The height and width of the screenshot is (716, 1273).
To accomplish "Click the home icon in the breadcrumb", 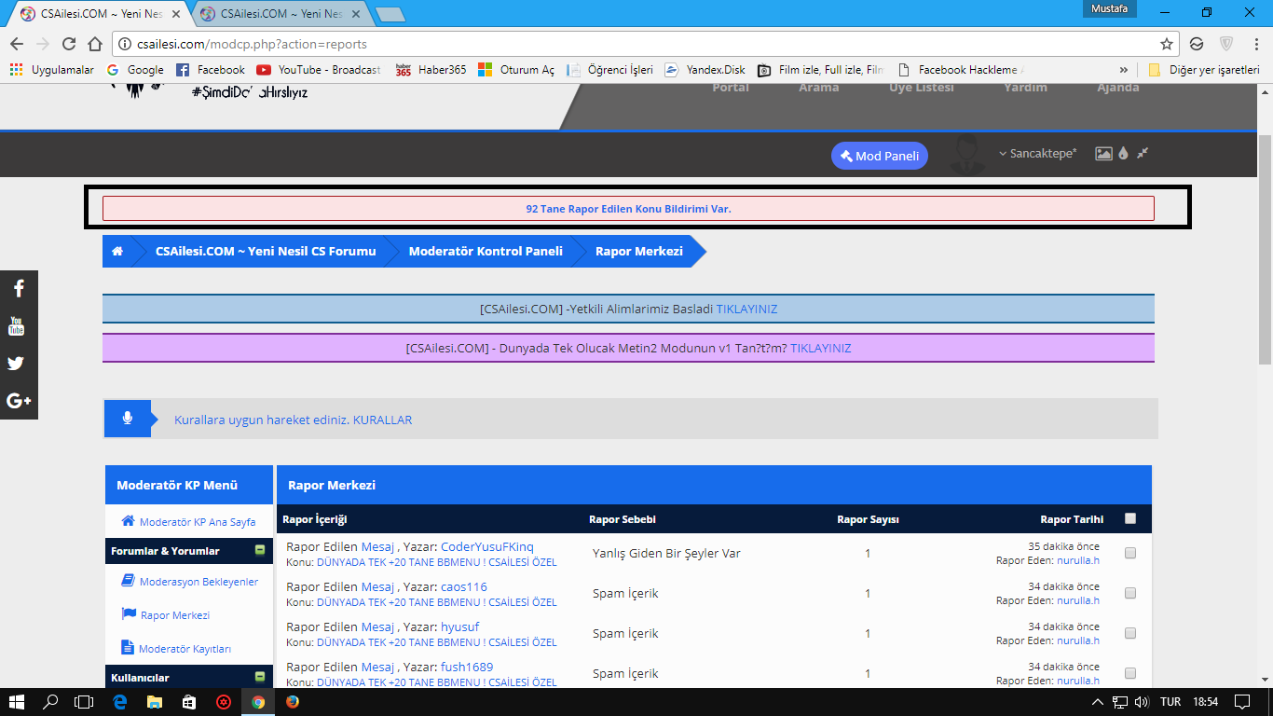I will click(x=117, y=251).
